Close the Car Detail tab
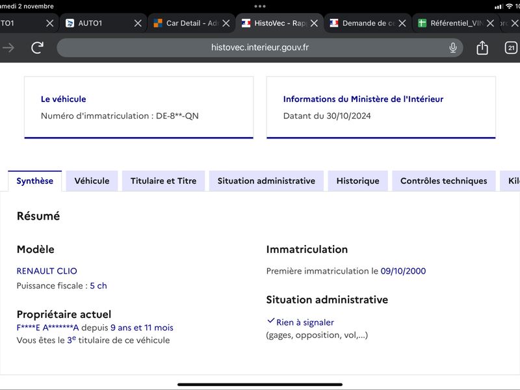 (x=226, y=23)
